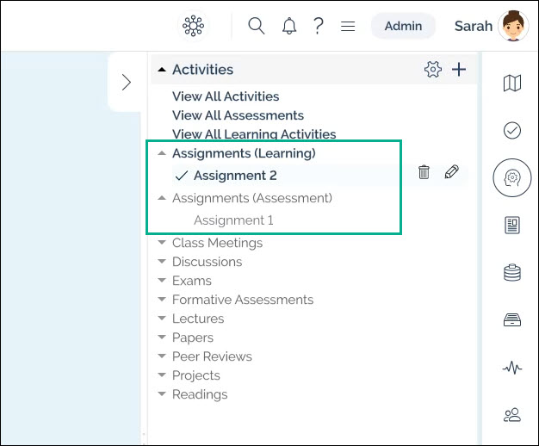This screenshot has width=539, height=446.
Task: Open the heartbeat pulse sidebar icon
Action: tap(512, 368)
